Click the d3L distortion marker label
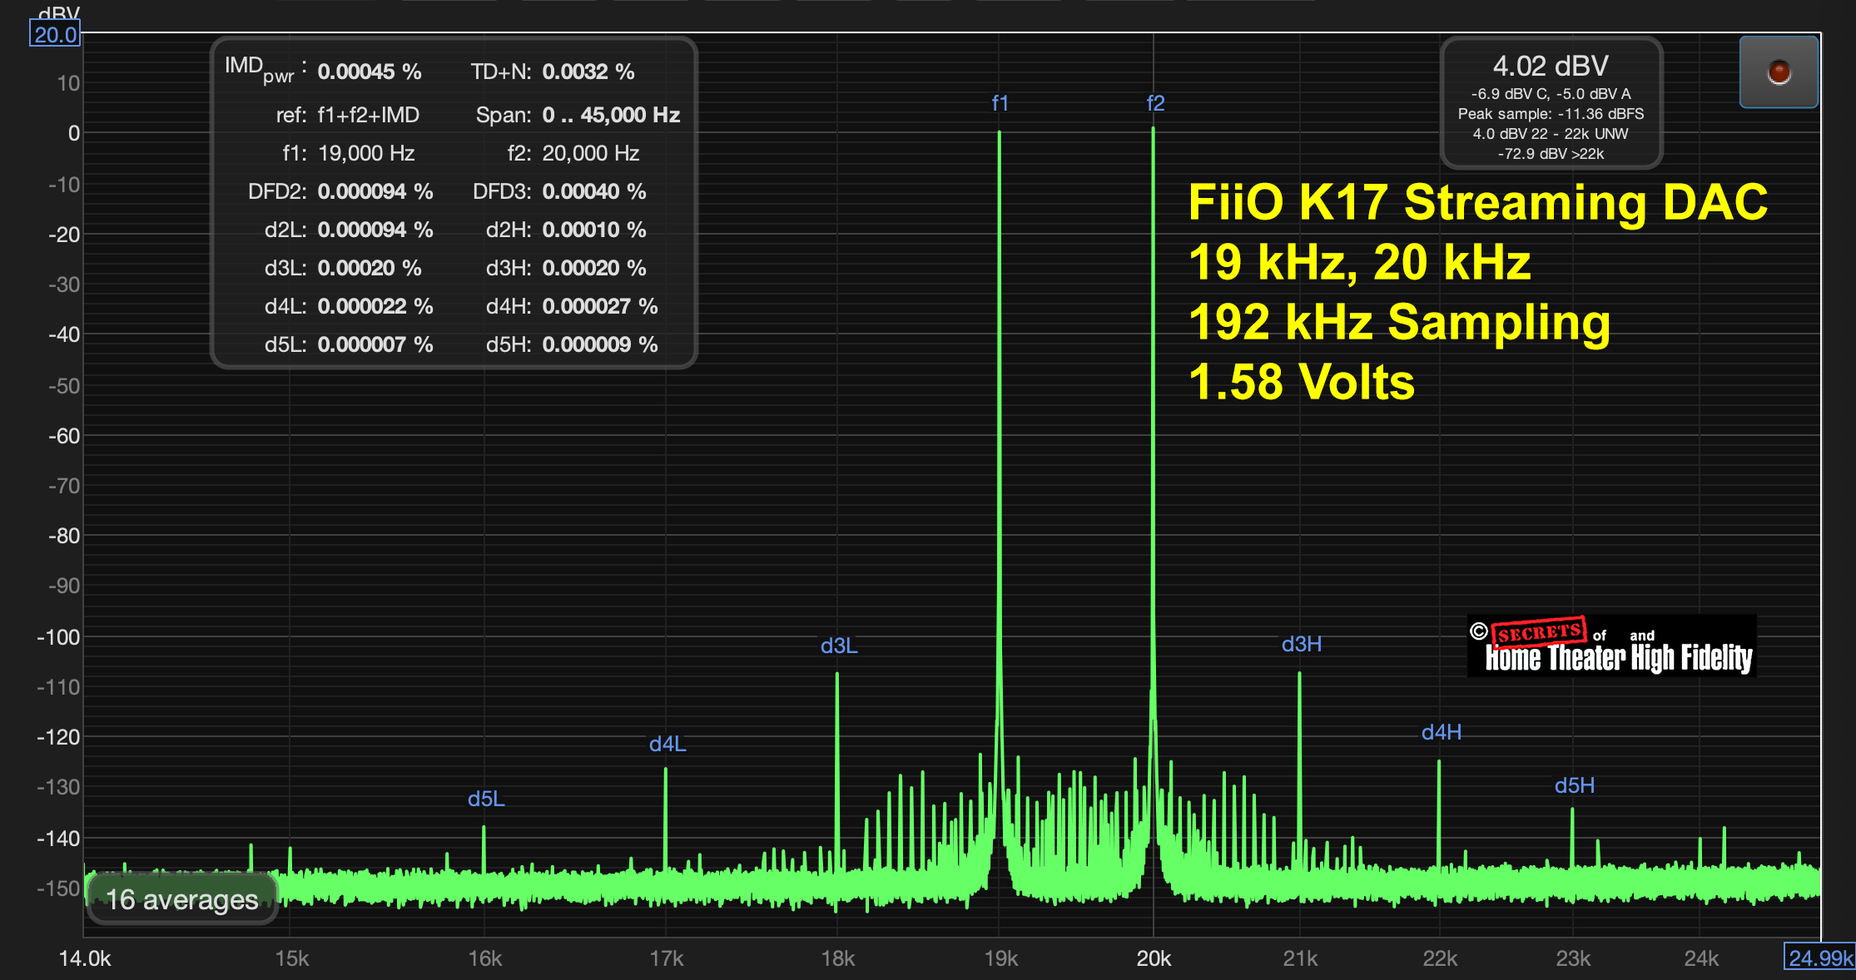 pyautogui.click(x=838, y=646)
